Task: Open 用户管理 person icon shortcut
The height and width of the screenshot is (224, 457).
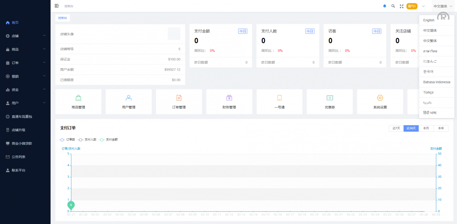Action: coord(129,98)
